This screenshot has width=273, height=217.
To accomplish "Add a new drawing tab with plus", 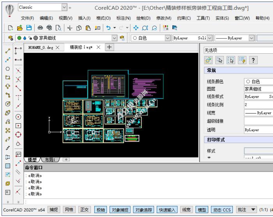I will pyautogui.click(x=109, y=47).
